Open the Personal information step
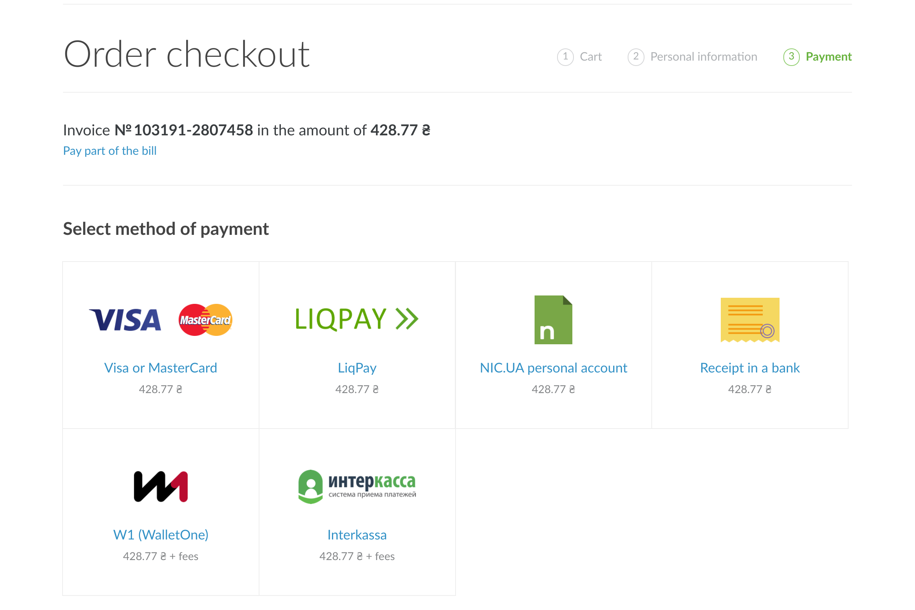This screenshot has height=610, width=915. pyautogui.click(x=704, y=57)
